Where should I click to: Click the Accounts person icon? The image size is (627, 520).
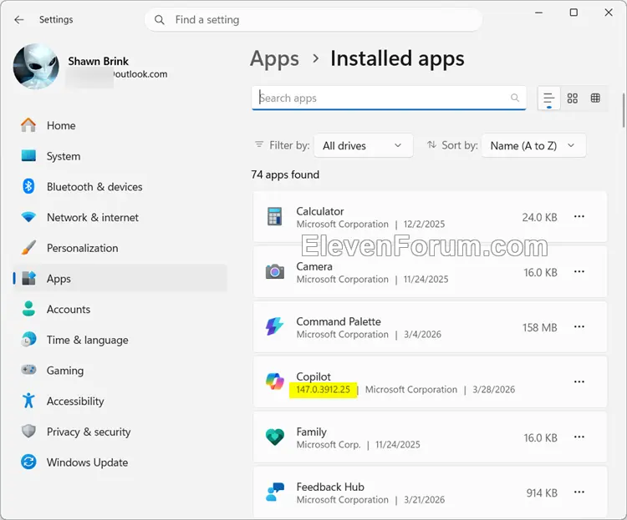(28, 309)
